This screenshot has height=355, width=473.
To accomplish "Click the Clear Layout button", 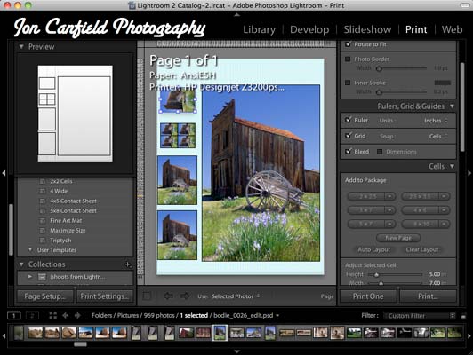I will pyautogui.click(x=422, y=249).
